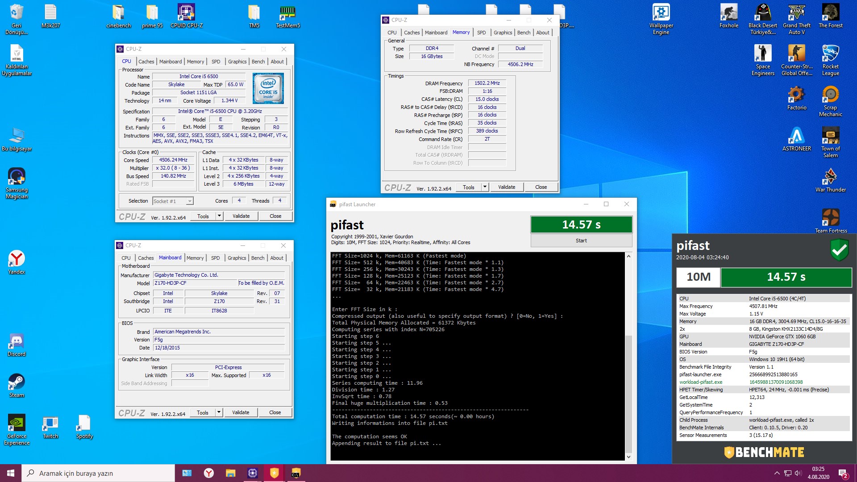
Task: Click Close button in CPU-Z Memory window
Action: (541, 187)
